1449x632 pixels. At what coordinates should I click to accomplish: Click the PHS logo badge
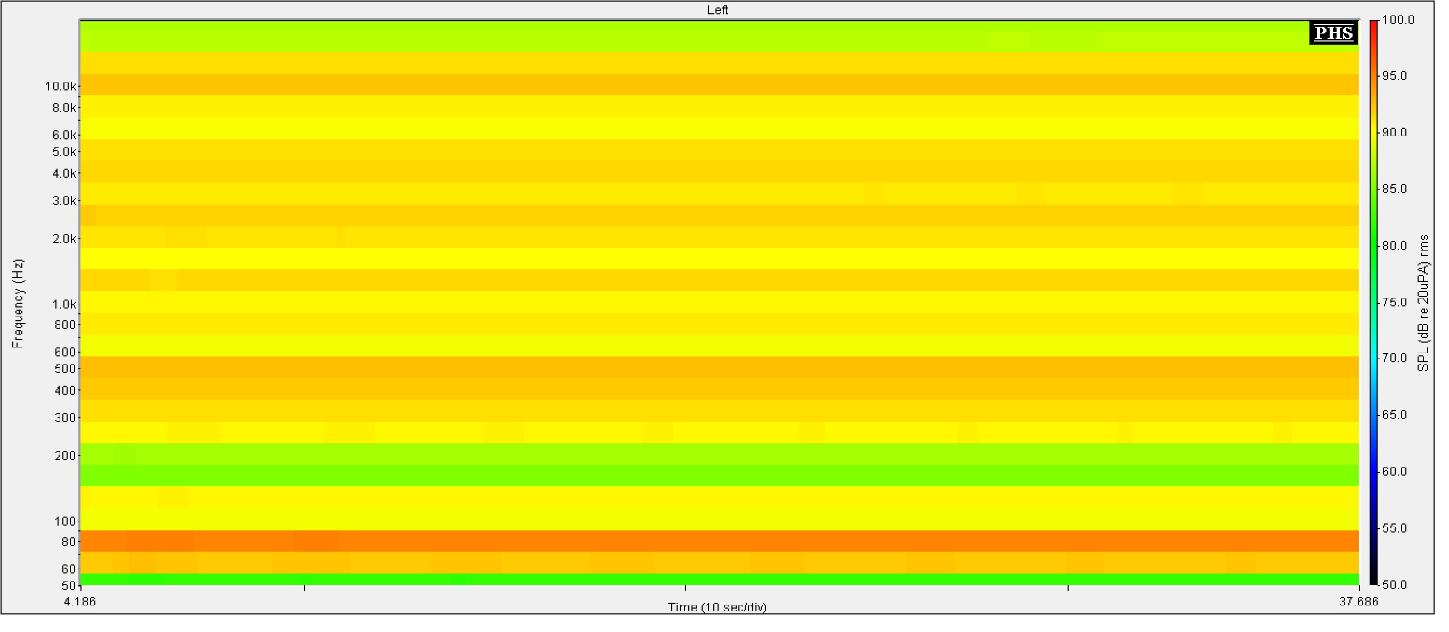click(x=1333, y=33)
